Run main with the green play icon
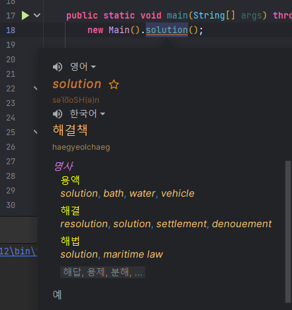Viewport: 292px width, 310px height. click(x=25, y=15)
